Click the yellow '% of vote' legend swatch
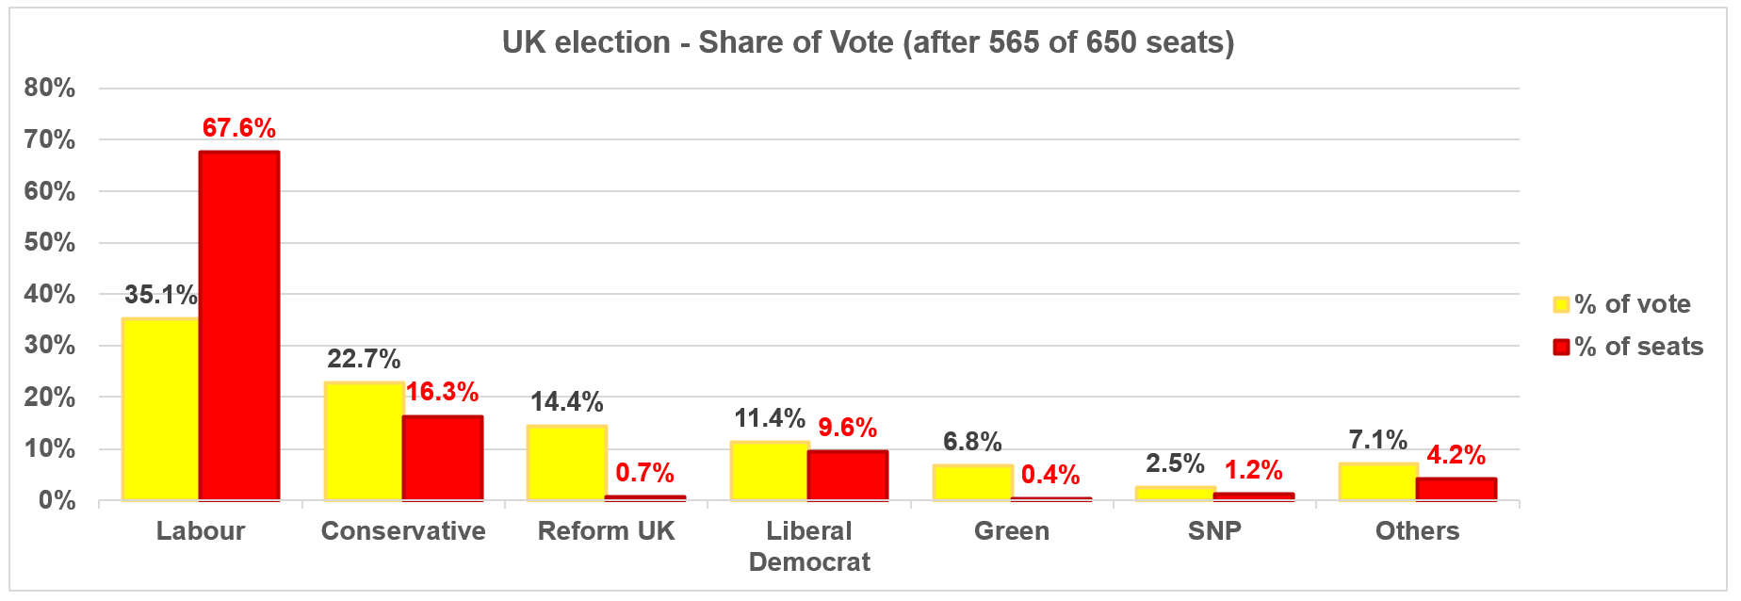The image size is (1741, 601). click(1561, 304)
